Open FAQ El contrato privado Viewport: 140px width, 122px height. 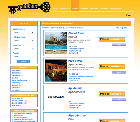(21, 117)
